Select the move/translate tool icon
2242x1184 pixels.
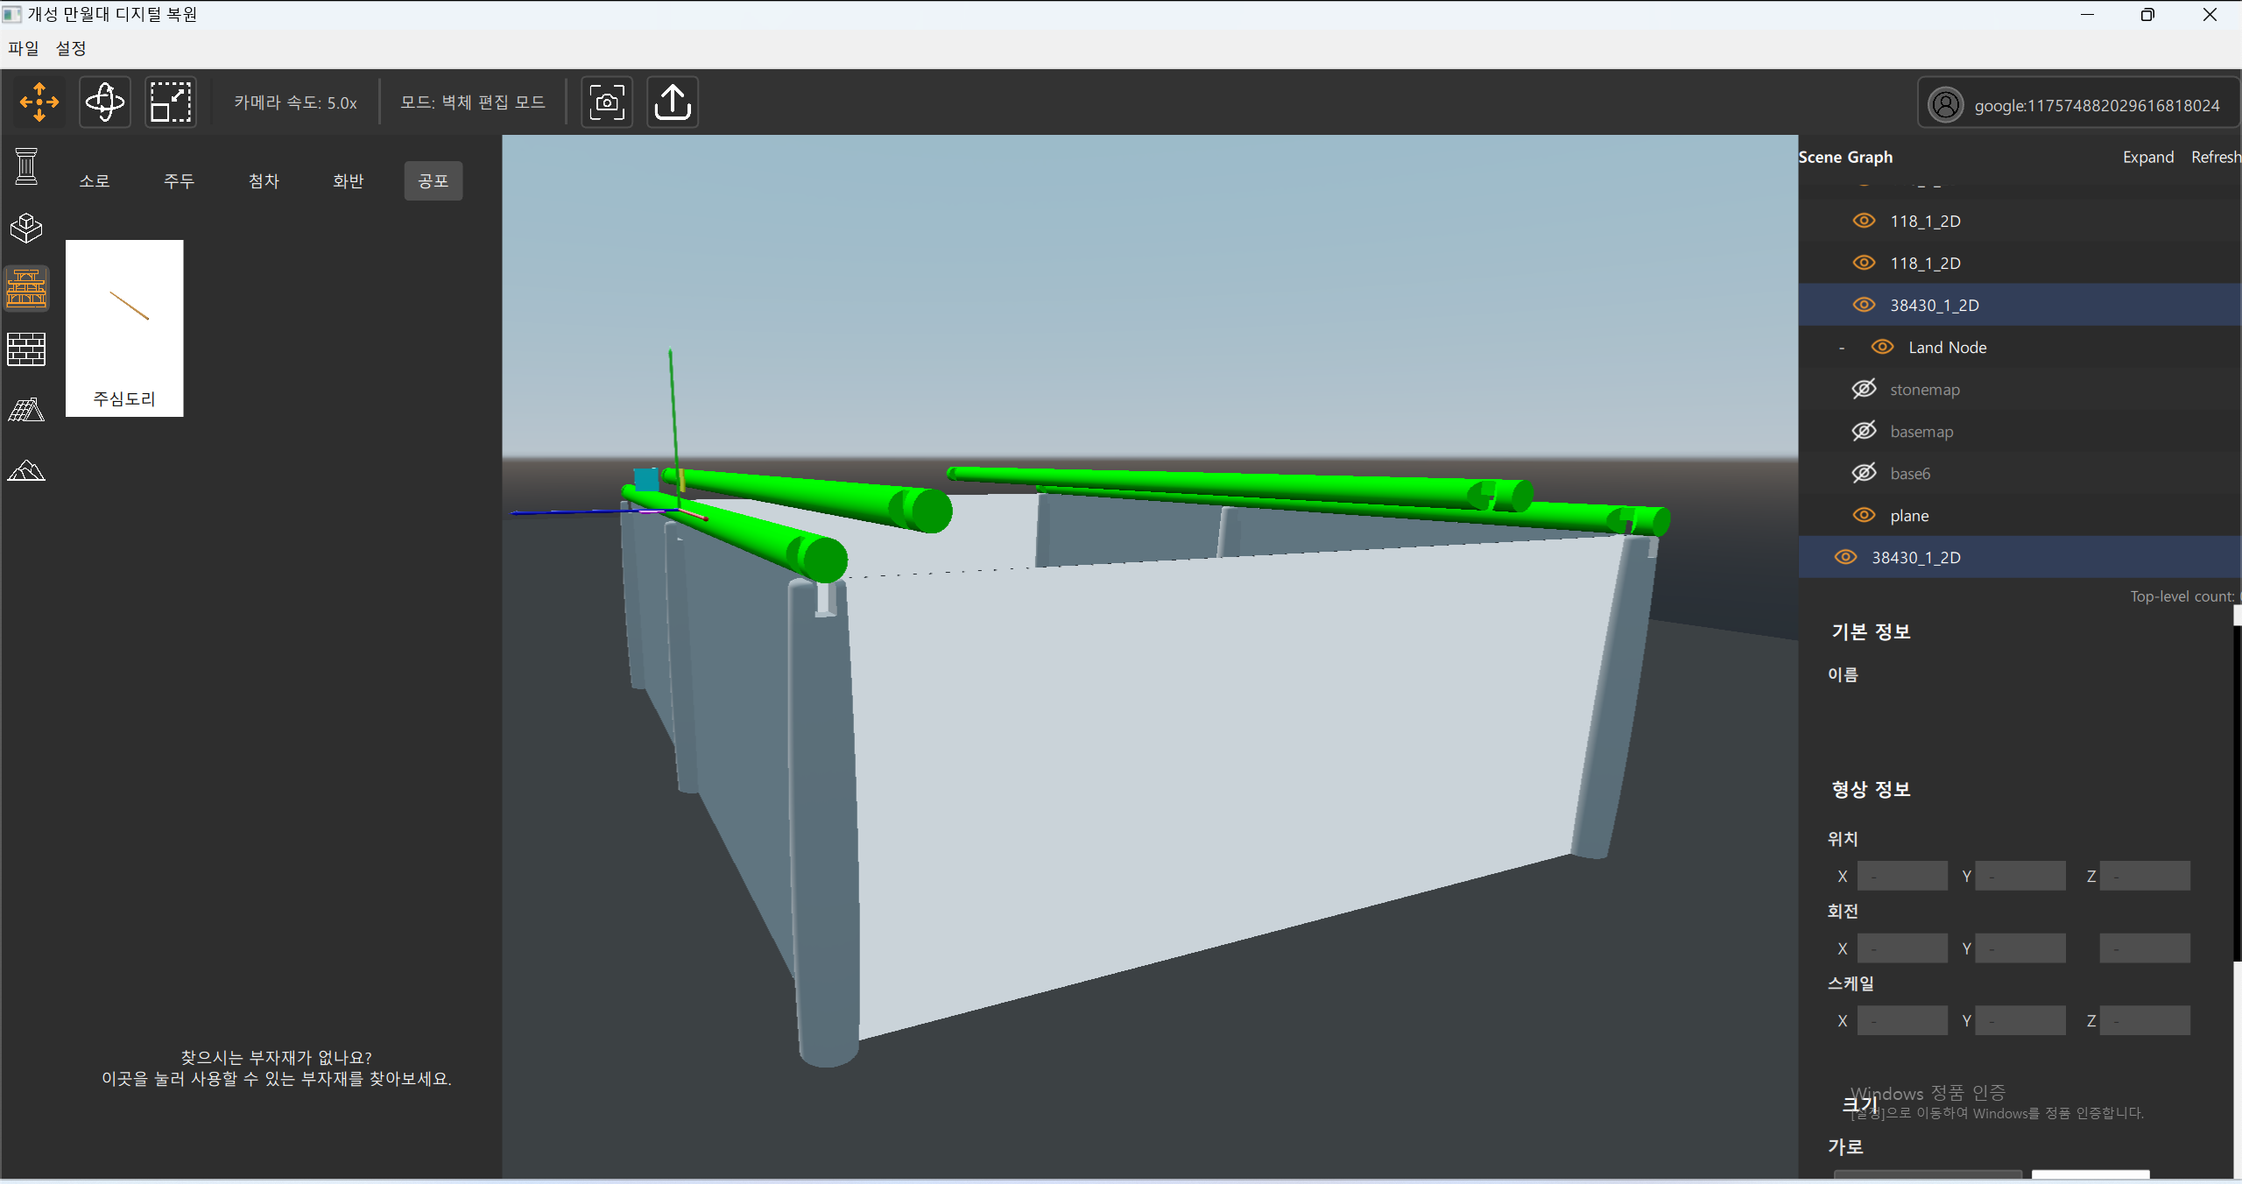coord(39,102)
